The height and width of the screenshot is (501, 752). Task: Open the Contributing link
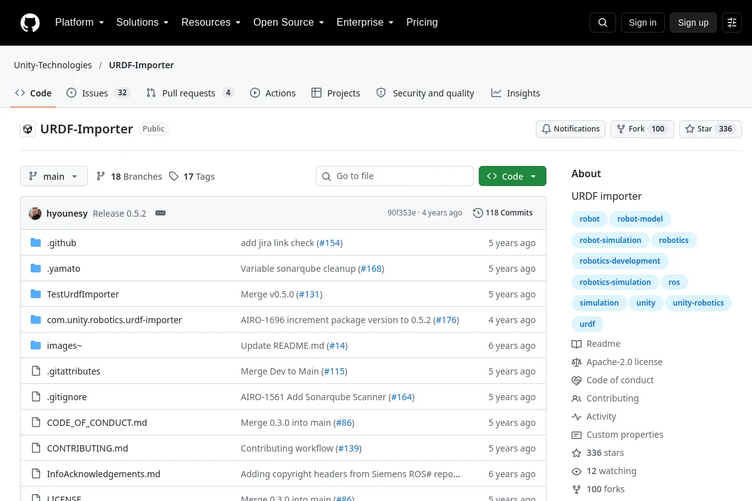point(605,398)
